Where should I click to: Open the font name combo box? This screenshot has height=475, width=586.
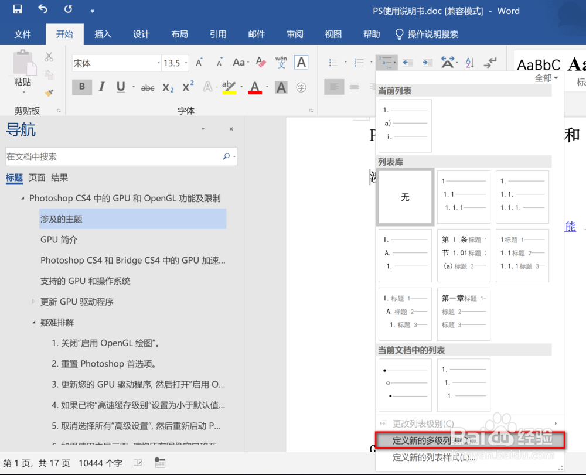(116, 63)
